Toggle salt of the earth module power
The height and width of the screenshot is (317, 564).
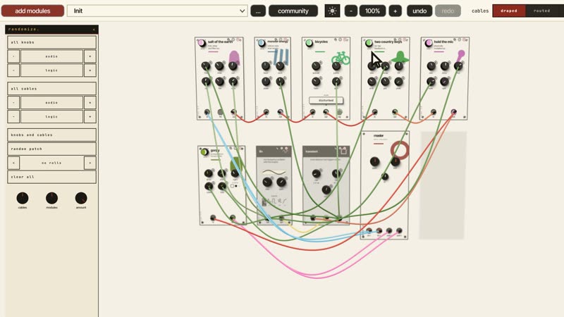pyautogui.click(x=202, y=43)
